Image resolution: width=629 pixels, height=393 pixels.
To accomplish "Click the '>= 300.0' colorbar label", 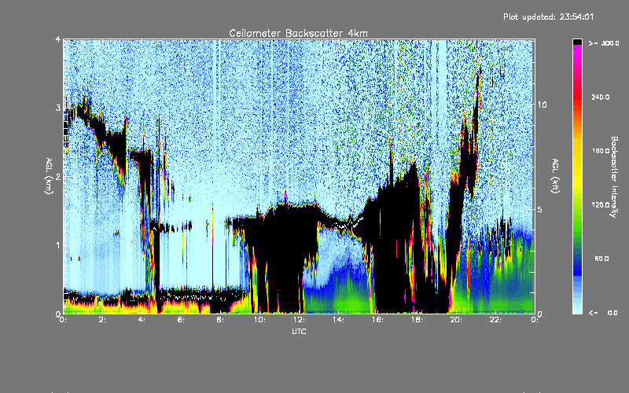I will pyautogui.click(x=604, y=43).
